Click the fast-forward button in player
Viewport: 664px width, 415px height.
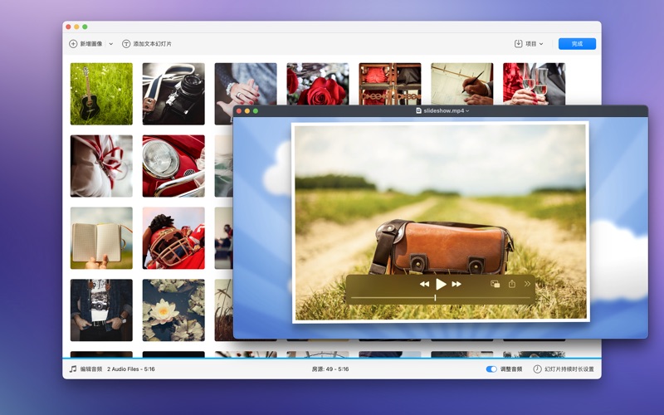(x=456, y=284)
